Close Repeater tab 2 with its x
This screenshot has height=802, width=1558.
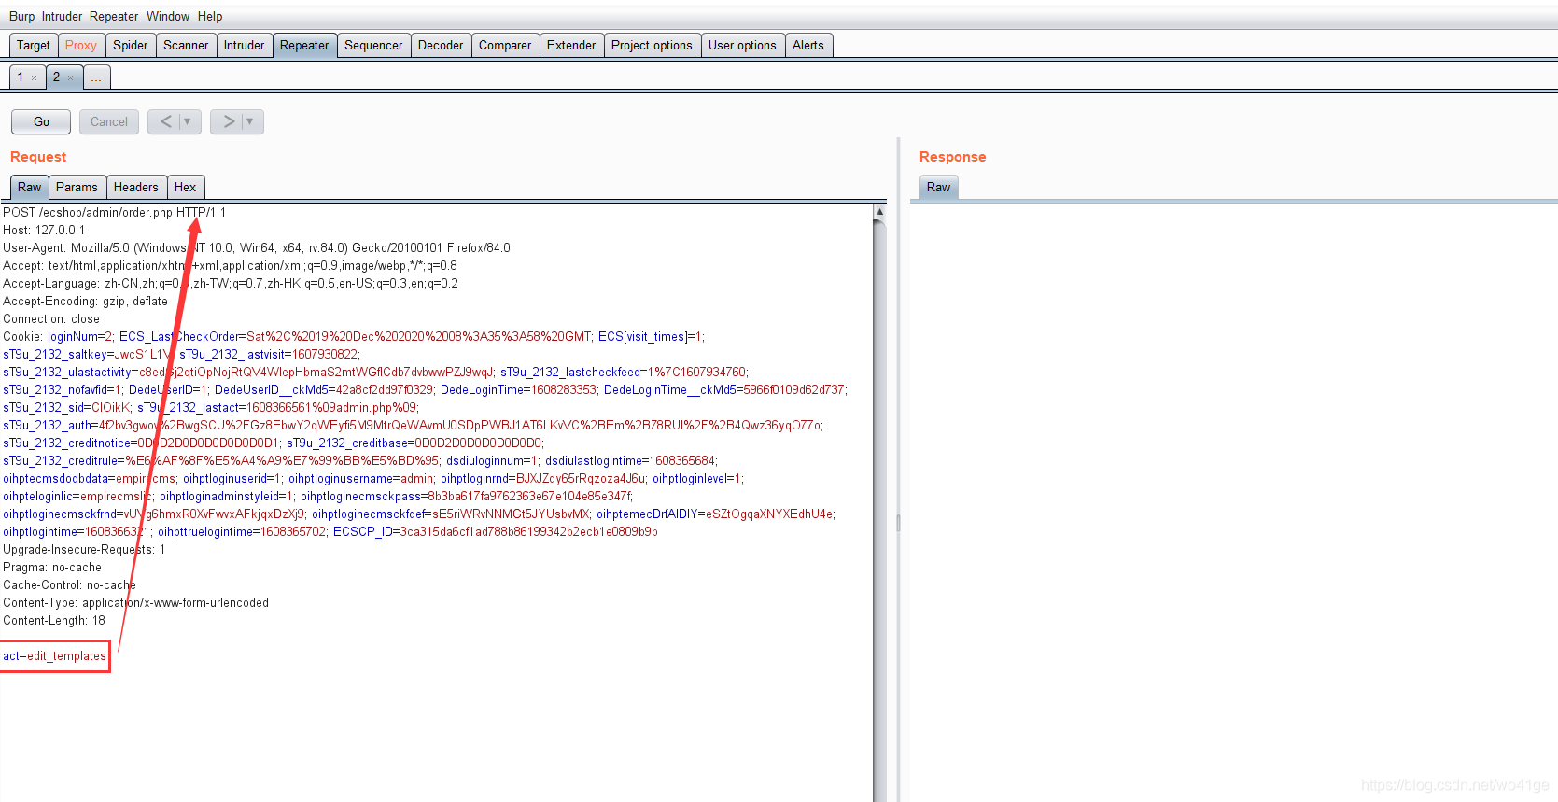[x=70, y=77]
